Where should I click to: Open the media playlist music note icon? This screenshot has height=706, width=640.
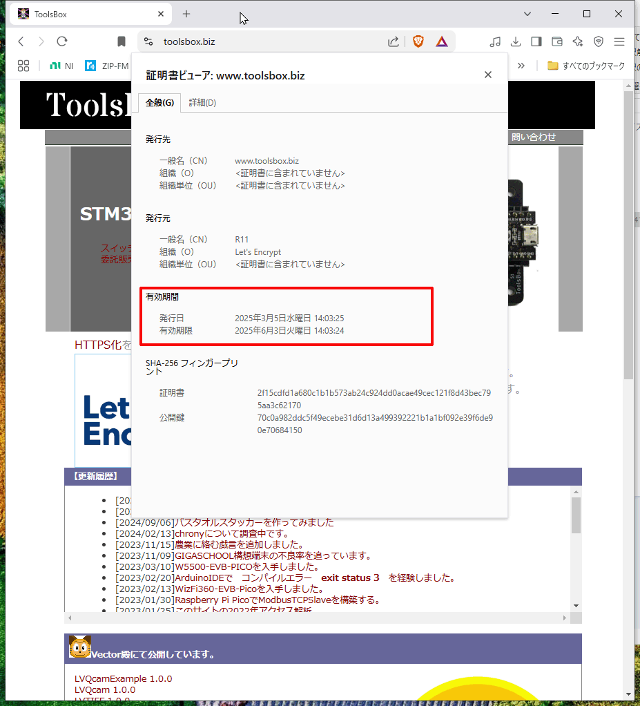point(495,42)
